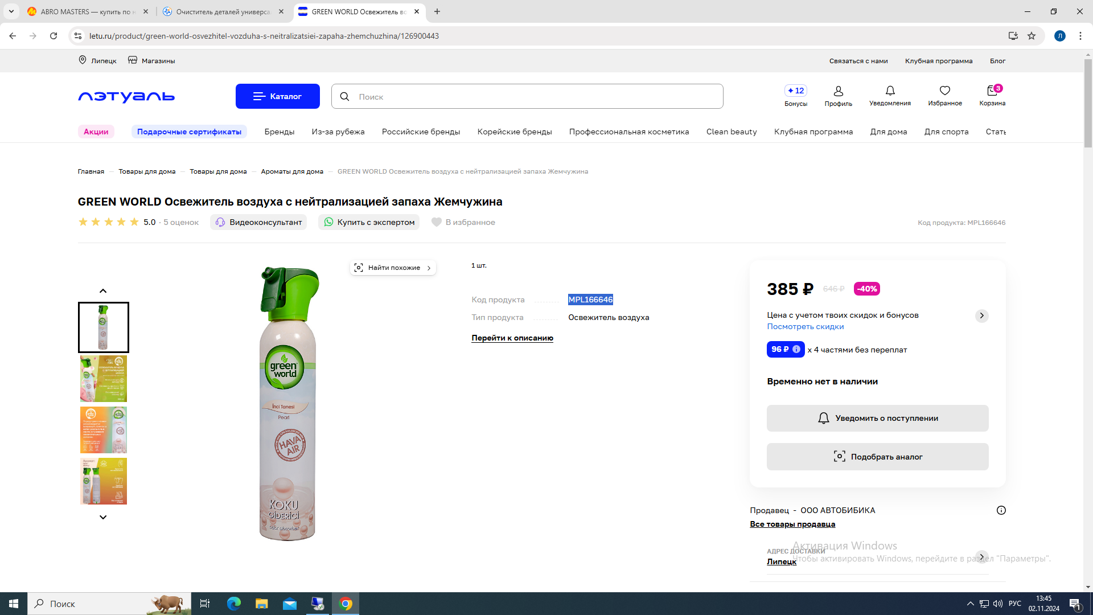Expand price details arrow next to discounts
1093x615 pixels.
(x=982, y=315)
